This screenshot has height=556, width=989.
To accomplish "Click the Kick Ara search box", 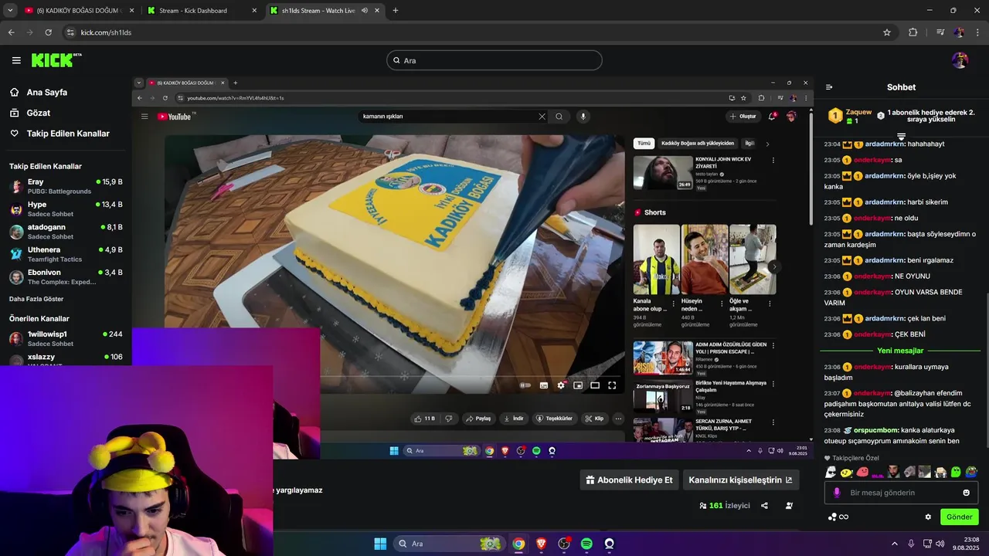I will (x=494, y=60).
